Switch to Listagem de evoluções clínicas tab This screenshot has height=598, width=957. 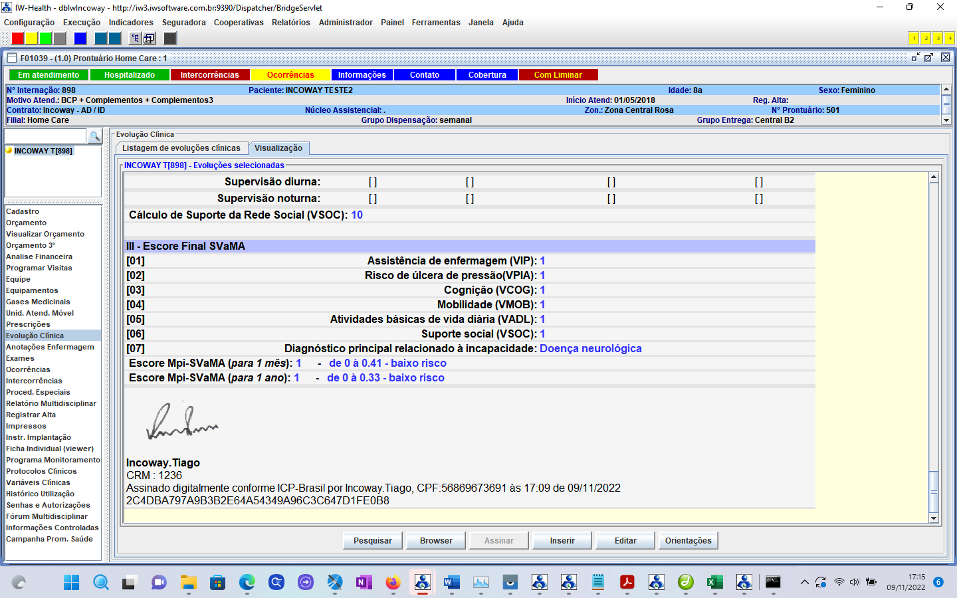tap(181, 148)
